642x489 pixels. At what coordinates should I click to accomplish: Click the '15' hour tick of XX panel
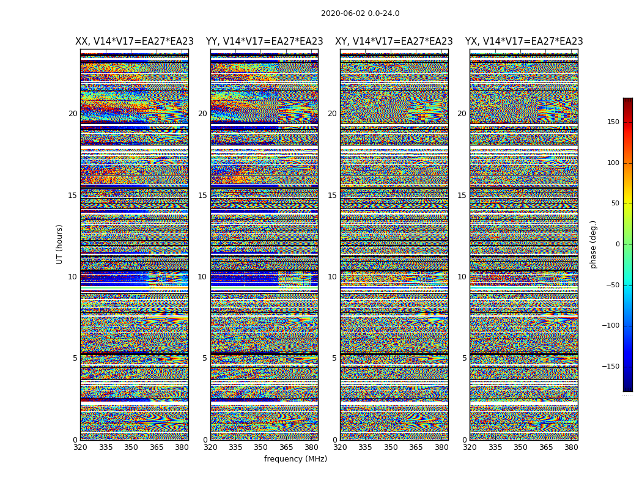[73, 196]
